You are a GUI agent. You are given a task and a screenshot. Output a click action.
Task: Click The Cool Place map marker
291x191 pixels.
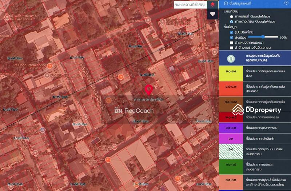pyautogui.click(x=85, y=117)
